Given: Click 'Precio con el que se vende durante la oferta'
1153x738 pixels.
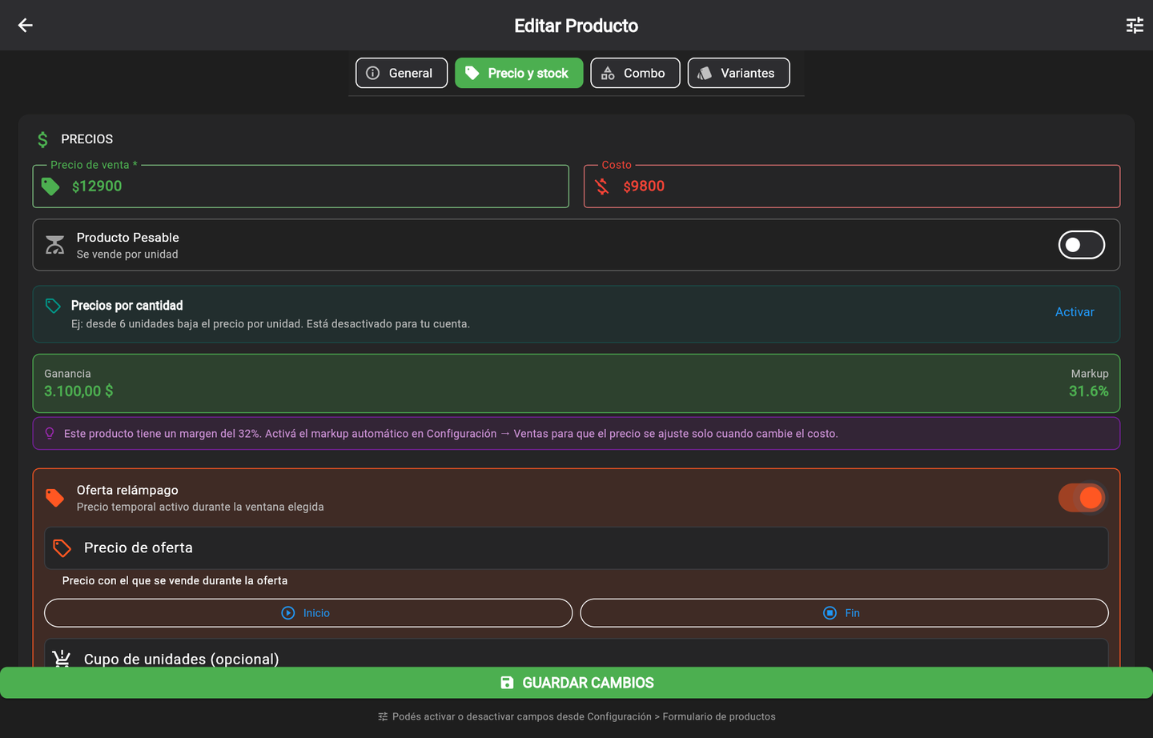Looking at the screenshot, I should (x=175, y=580).
